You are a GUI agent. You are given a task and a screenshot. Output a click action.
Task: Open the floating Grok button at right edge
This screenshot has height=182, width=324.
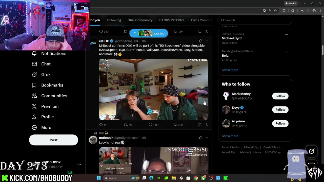coord(311,151)
